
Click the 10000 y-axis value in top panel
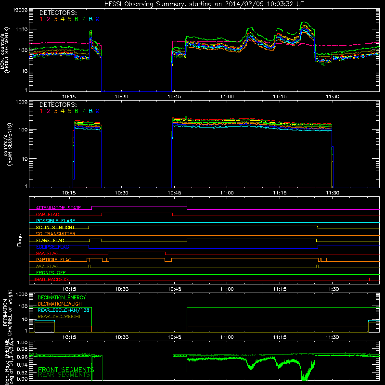click(20, 10)
